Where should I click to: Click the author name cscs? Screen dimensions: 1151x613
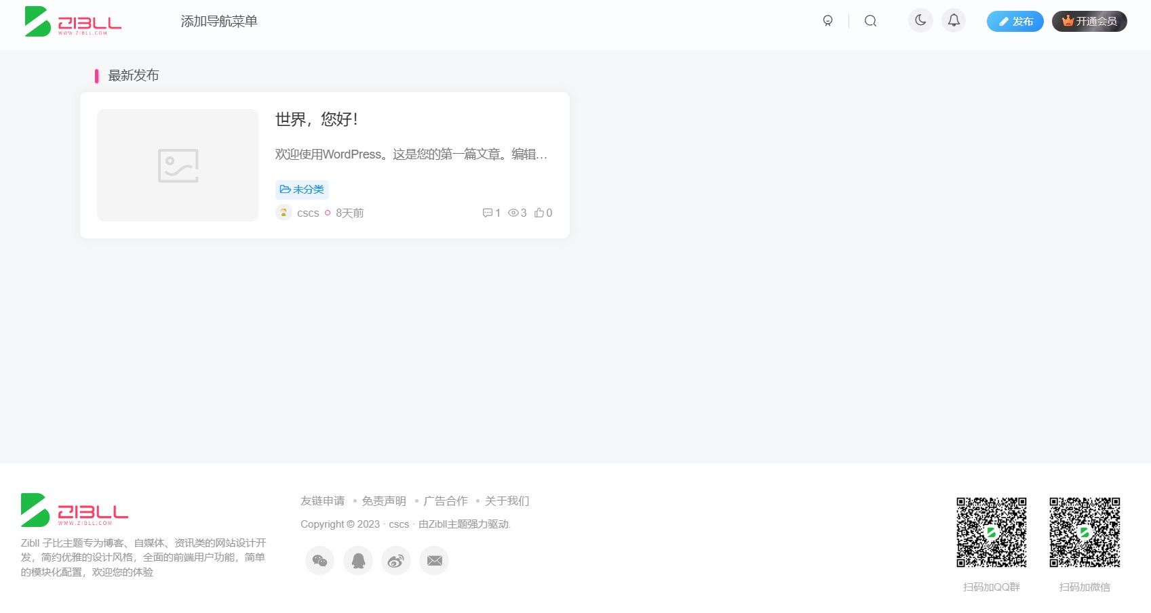click(x=309, y=213)
